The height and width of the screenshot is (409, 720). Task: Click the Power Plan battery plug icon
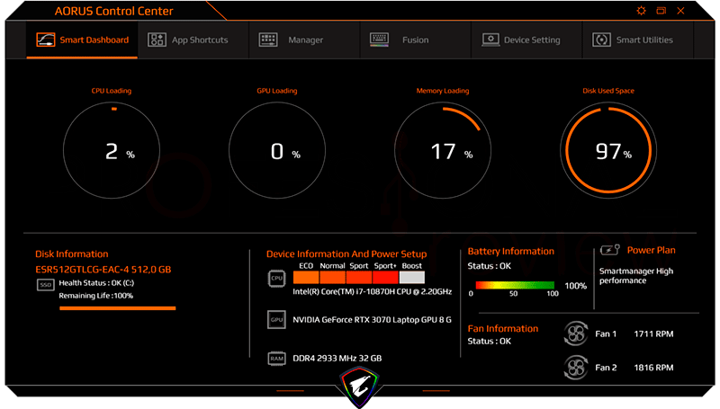tap(610, 250)
